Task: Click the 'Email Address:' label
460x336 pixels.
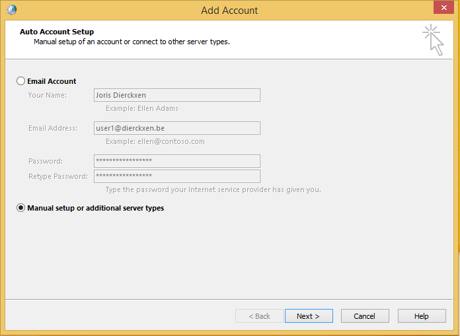Action: [53, 128]
